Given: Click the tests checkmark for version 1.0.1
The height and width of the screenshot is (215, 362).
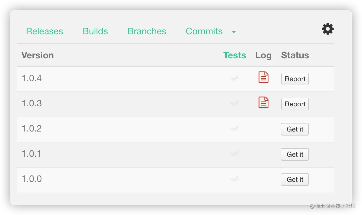Looking at the screenshot, I should (x=234, y=154).
